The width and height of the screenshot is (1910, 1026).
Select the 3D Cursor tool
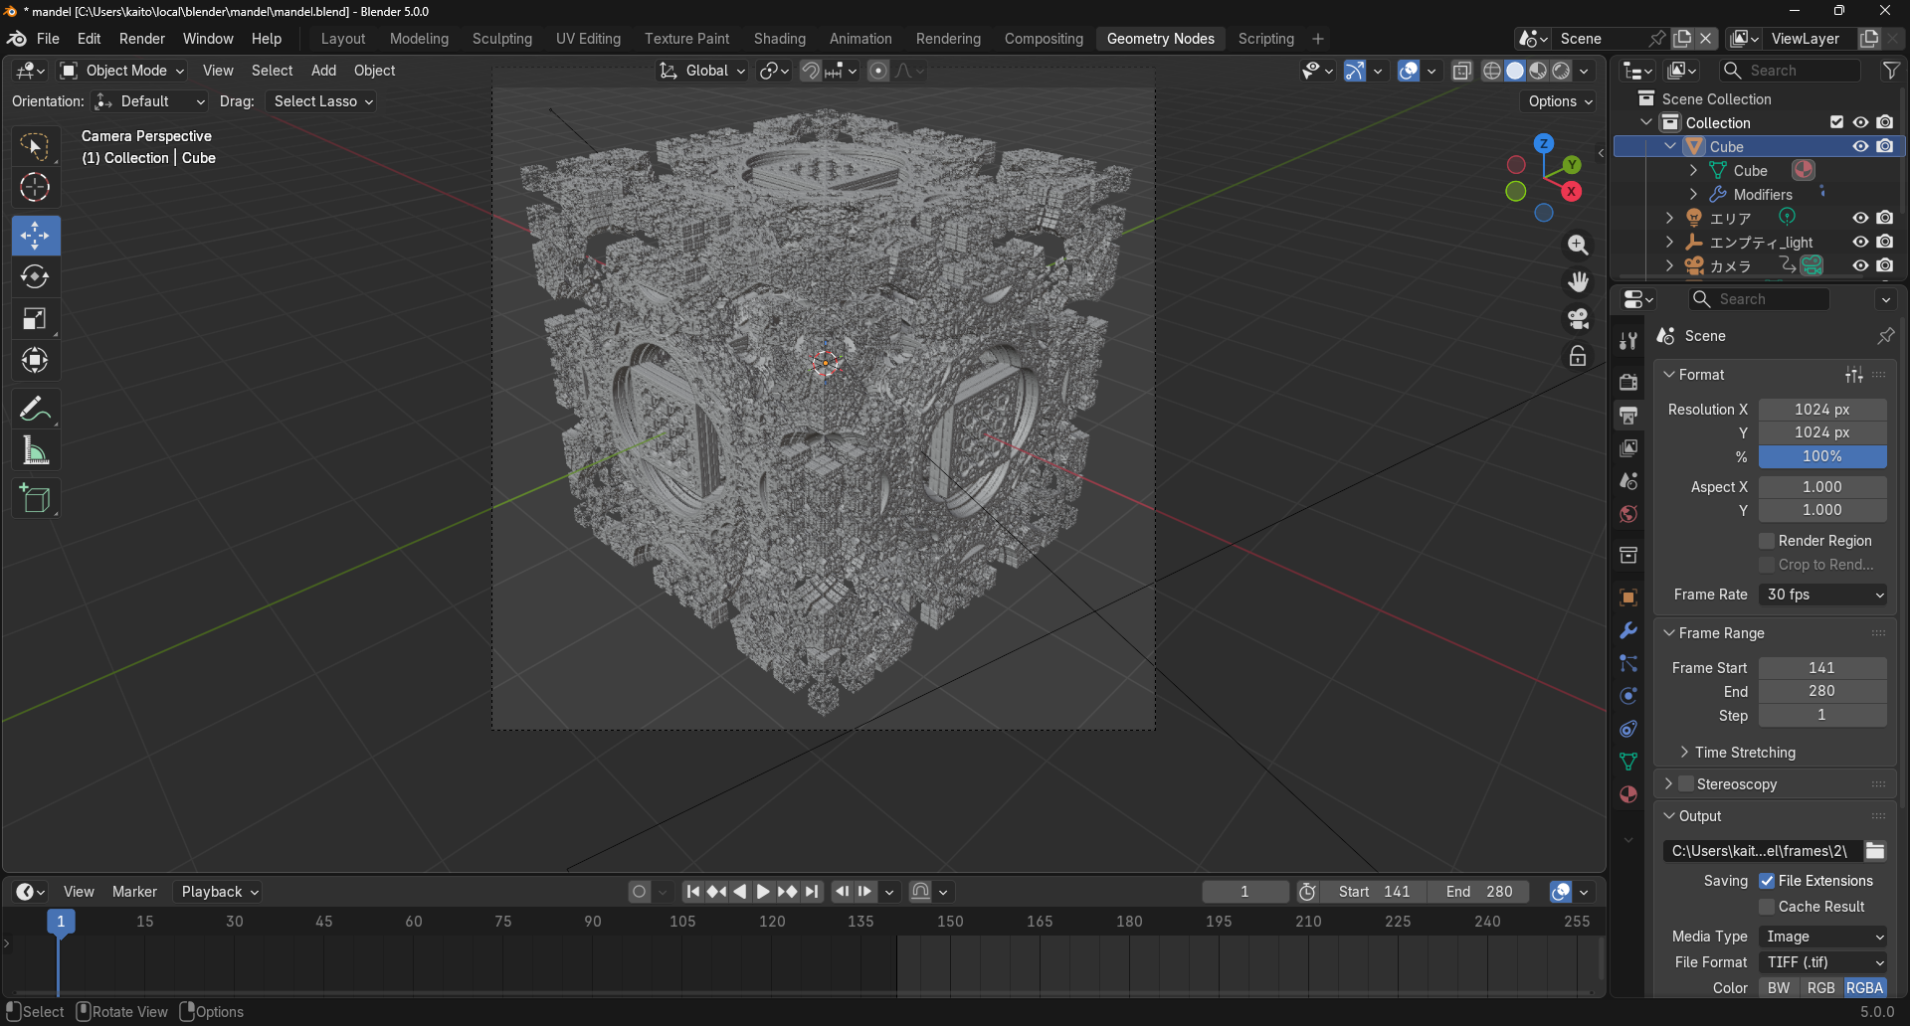35,188
